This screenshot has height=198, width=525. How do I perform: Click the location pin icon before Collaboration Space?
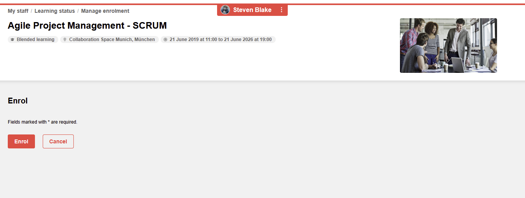coord(65,40)
